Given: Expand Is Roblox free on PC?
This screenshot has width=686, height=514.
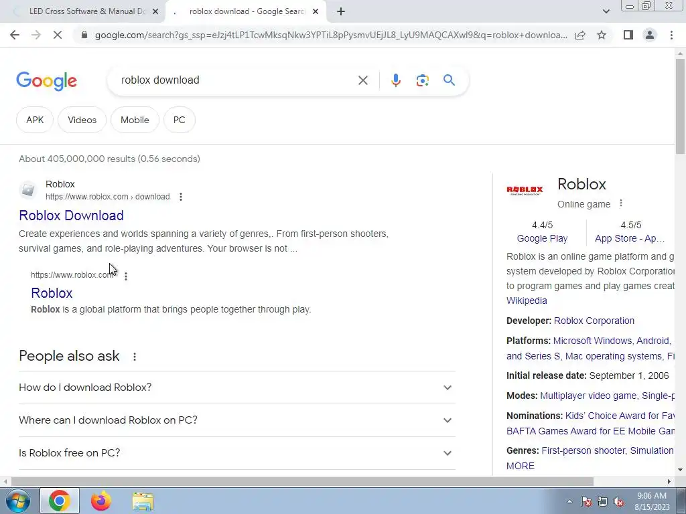Looking at the screenshot, I should tap(237, 453).
